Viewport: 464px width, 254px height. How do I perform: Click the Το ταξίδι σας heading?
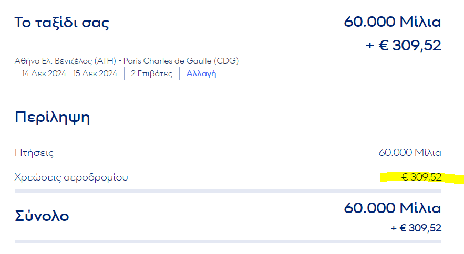pyautogui.click(x=62, y=23)
